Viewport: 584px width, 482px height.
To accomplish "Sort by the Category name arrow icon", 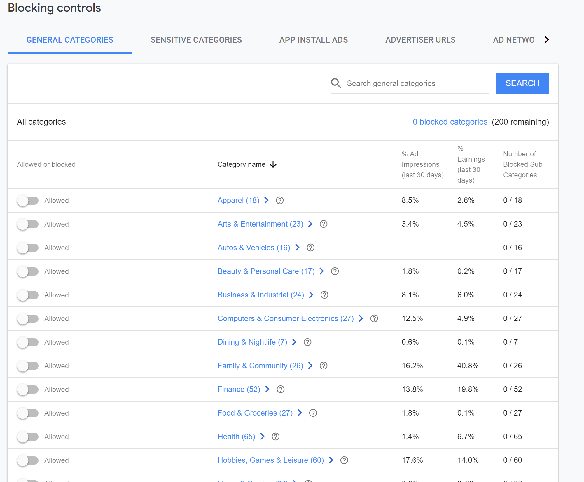I will click(x=273, y=164).
